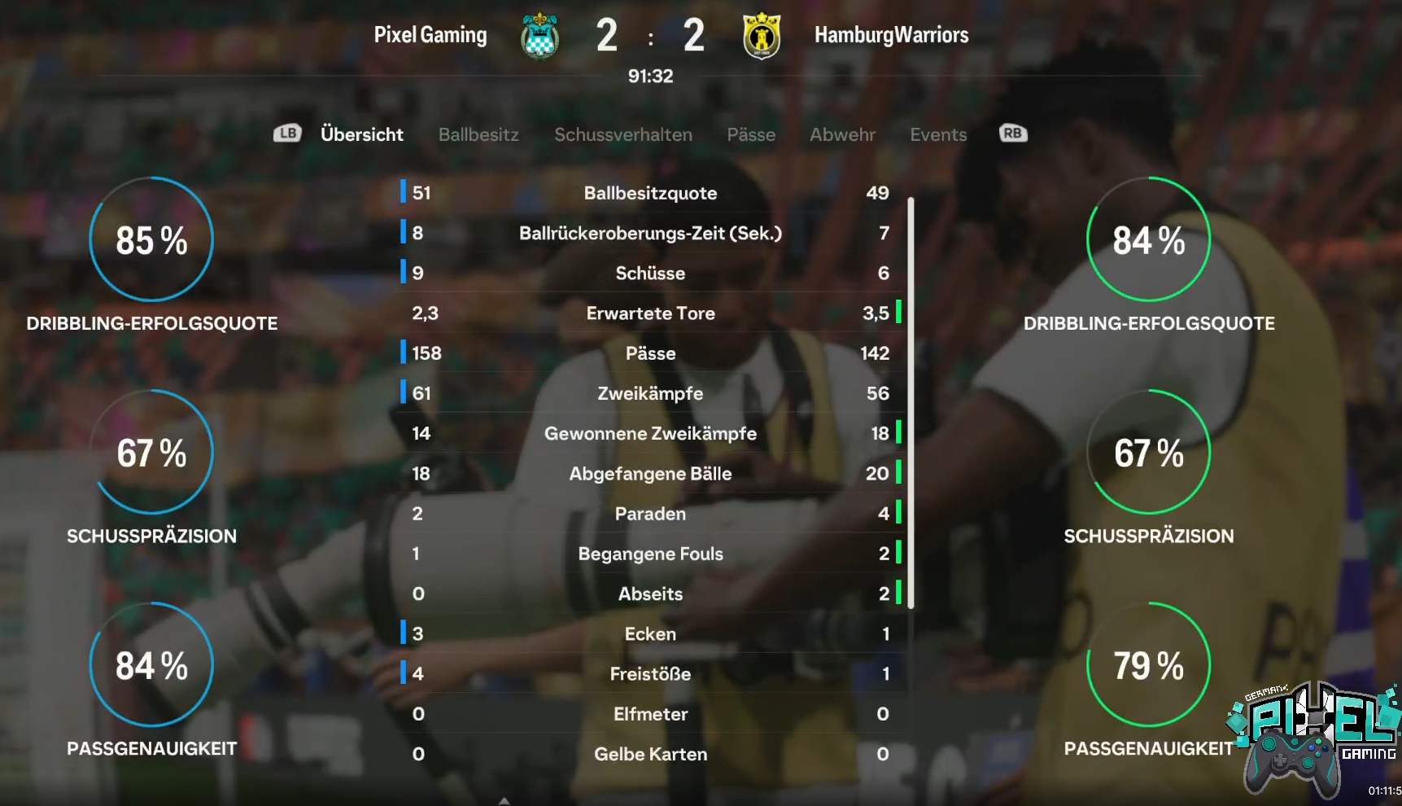The image size is (1402, 806).
Task: Click the left 67 % Schusspräzision circle
Action: tap(151, 452)
